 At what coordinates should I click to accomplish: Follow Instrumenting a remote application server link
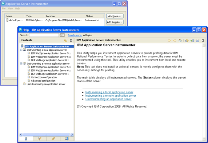111,96
